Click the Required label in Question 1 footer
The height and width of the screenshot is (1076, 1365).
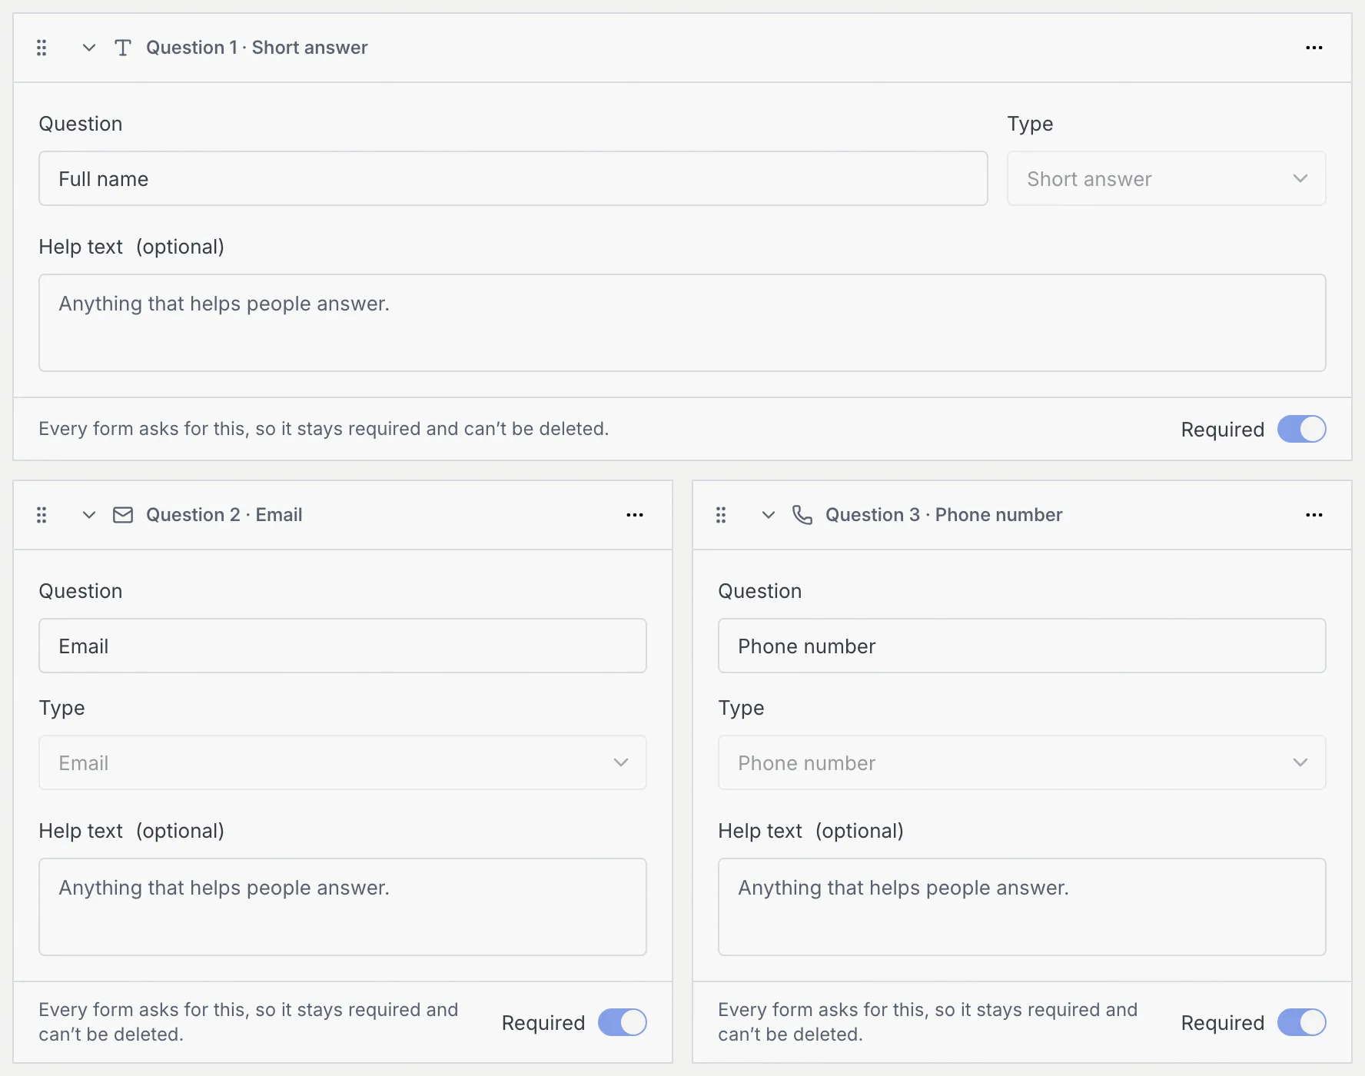pos(1223,430)
